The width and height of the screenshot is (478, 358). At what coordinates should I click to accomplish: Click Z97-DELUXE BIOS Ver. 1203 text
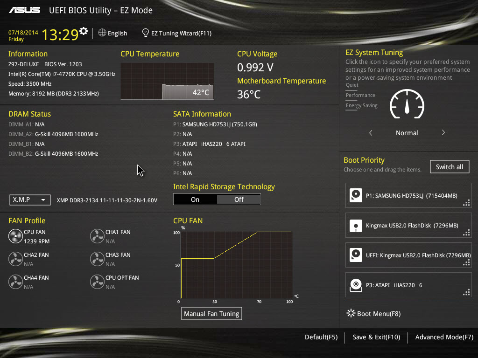pos(45,64)
